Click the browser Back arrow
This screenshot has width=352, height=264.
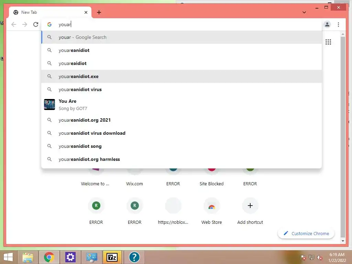coord(14,24)
